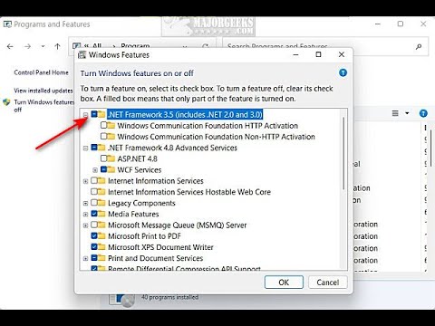Click OK in Windows Features dialog
The height and width of the screenshot is (326, 435).
(x=284, y=283)
